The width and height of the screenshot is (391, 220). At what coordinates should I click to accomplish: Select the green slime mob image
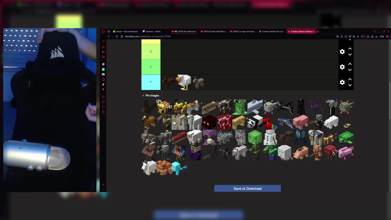point(255,137)
